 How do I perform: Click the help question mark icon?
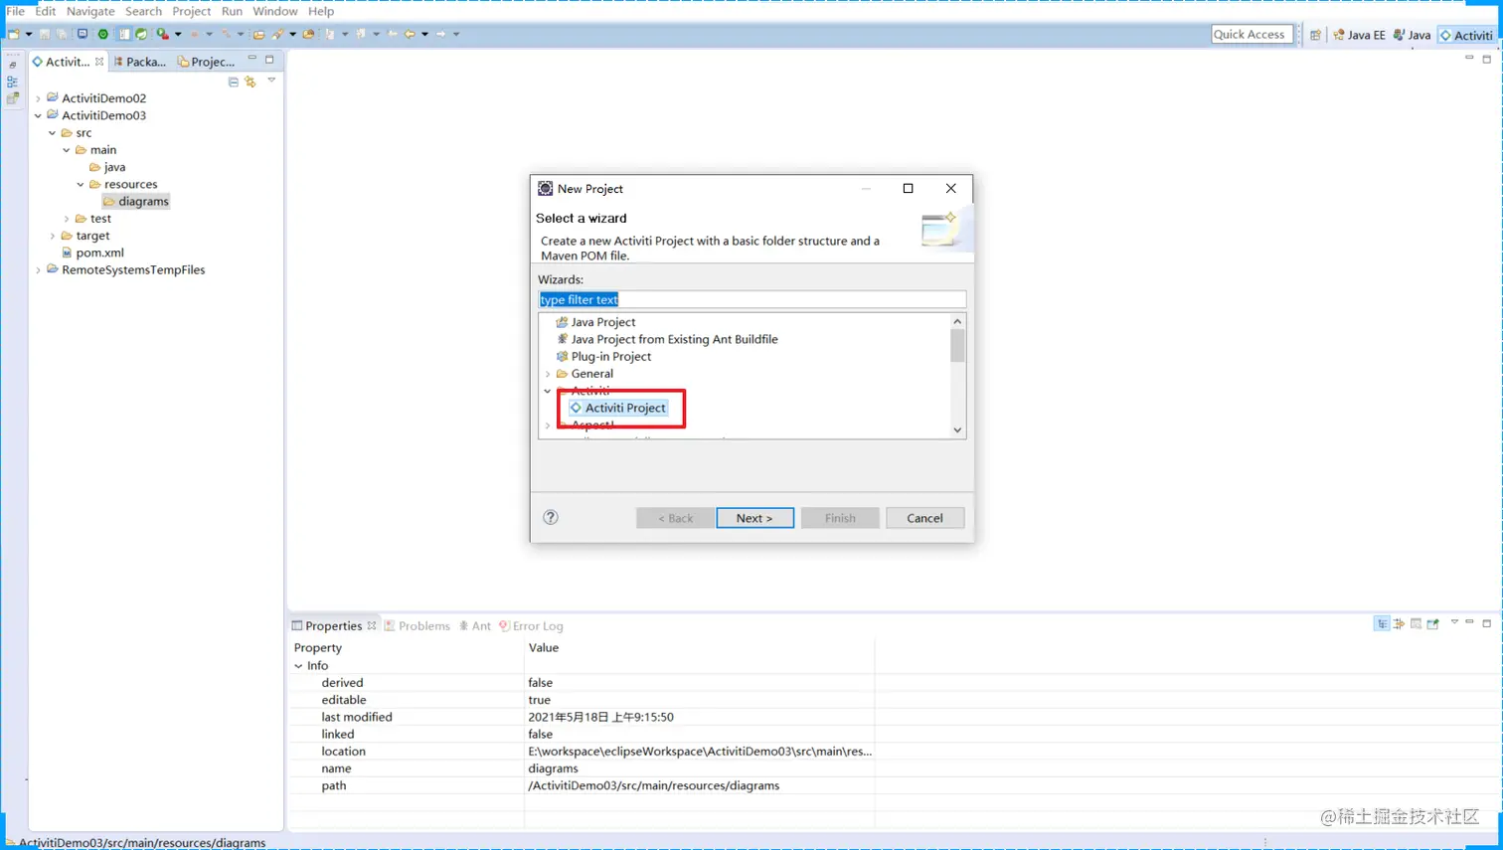[x=551, y=517]
